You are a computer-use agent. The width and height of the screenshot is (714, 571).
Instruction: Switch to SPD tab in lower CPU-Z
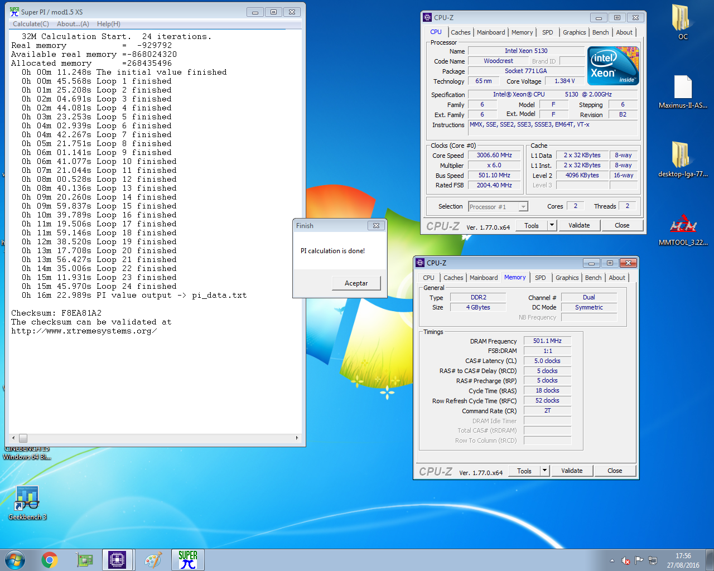pyautogui.click(x=541, y=278)
